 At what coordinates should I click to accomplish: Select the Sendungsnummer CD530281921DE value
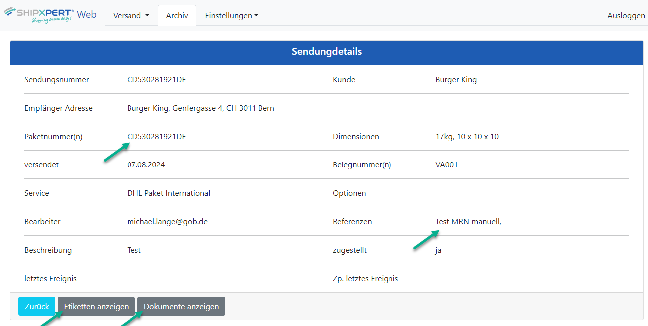(157, 79)
